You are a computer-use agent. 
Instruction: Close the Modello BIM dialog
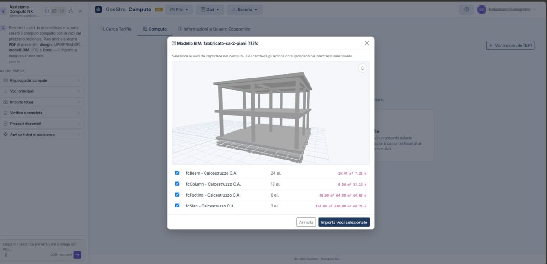(x=367, y=43)
